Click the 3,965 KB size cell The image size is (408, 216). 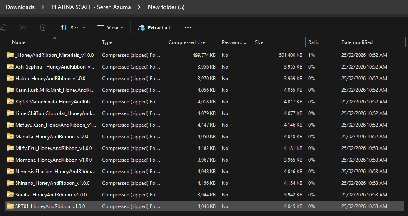293,160
